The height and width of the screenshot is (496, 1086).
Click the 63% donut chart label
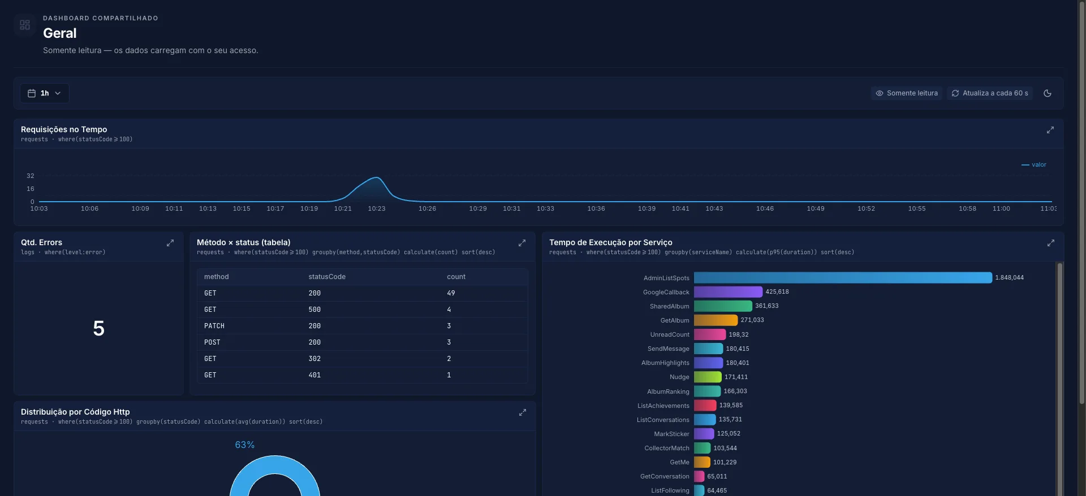pyautogui.click(x=244, y=445)
